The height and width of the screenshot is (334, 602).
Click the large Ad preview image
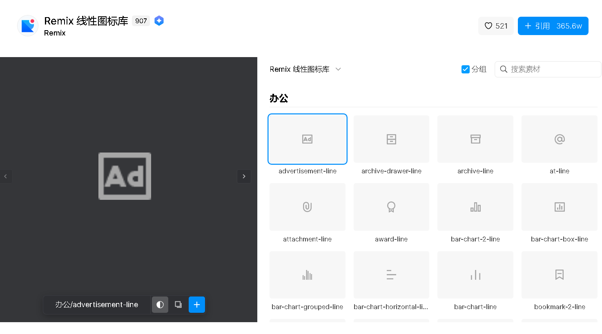tap(125, 176)
